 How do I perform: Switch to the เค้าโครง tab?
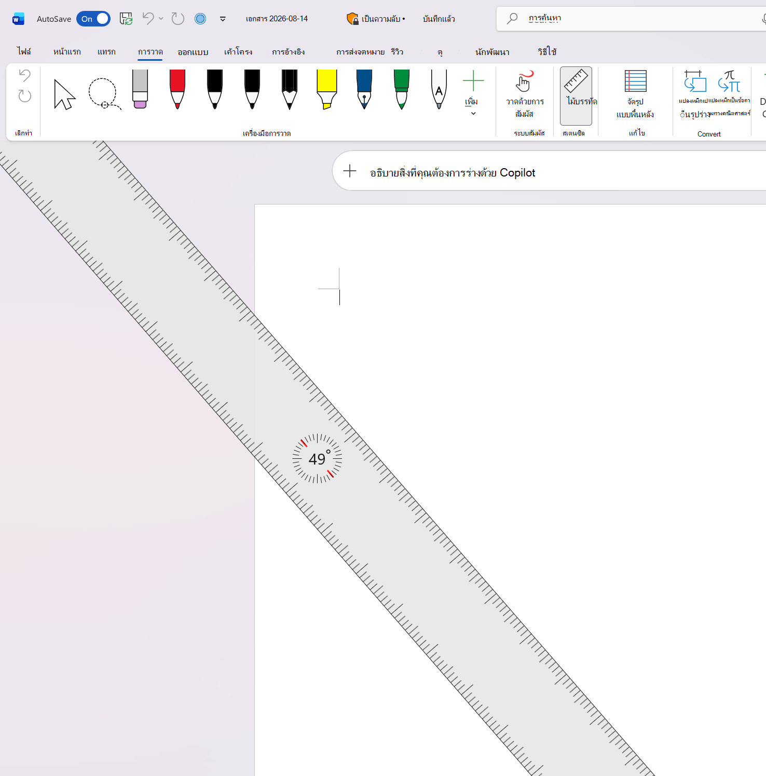click(x=238, y=51)
